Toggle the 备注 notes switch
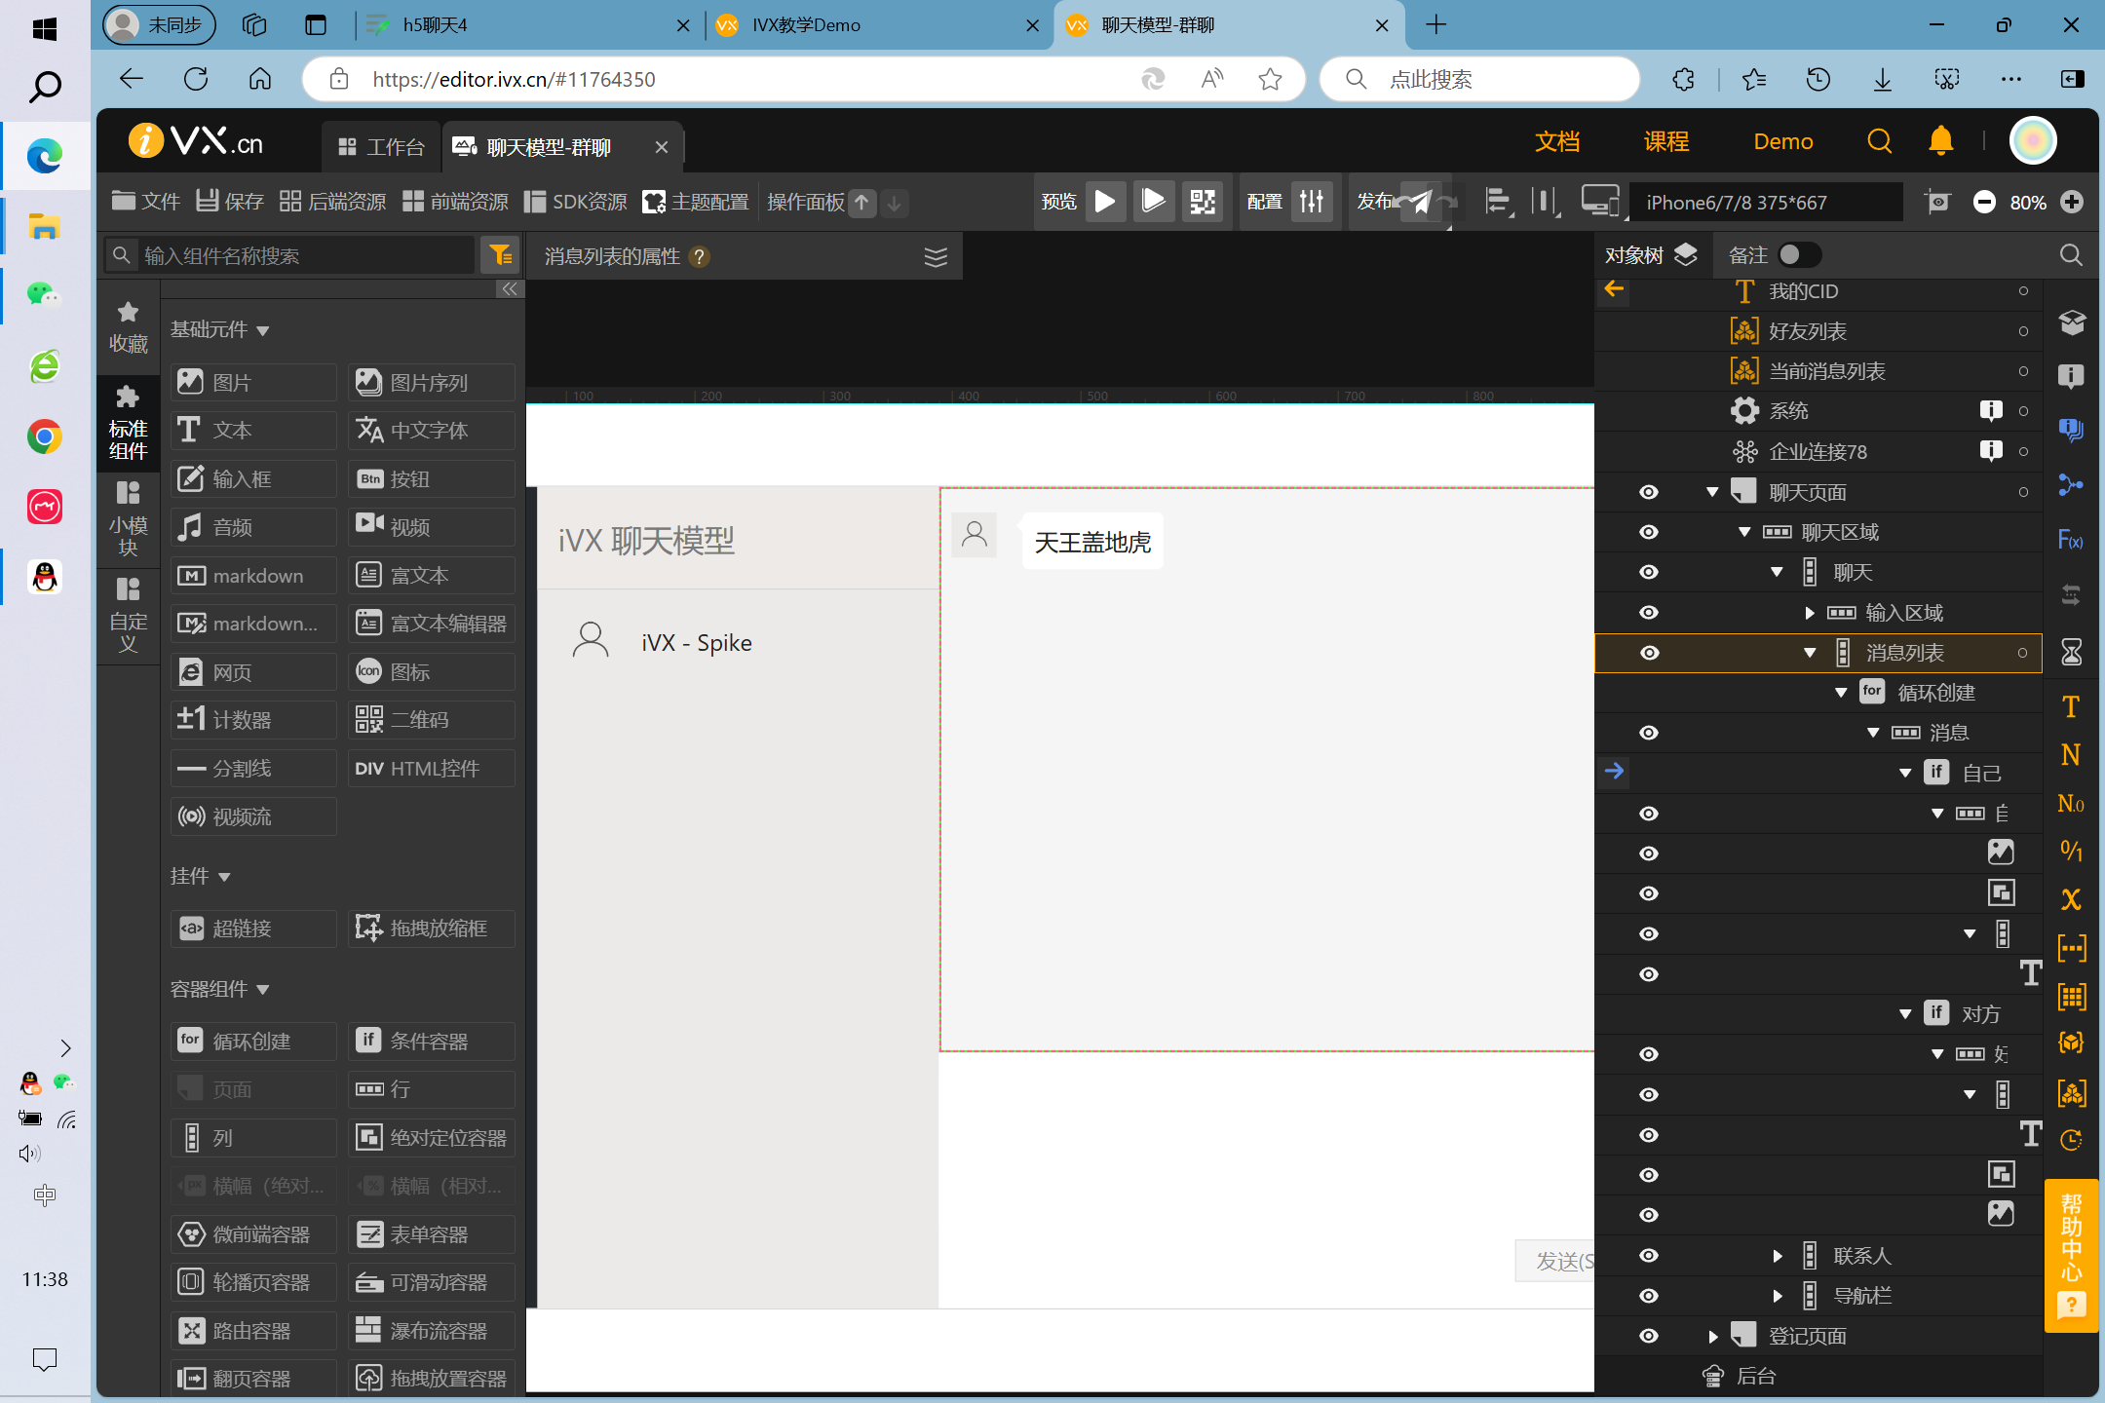2105x1403 pixels. tap(1799, 255)
